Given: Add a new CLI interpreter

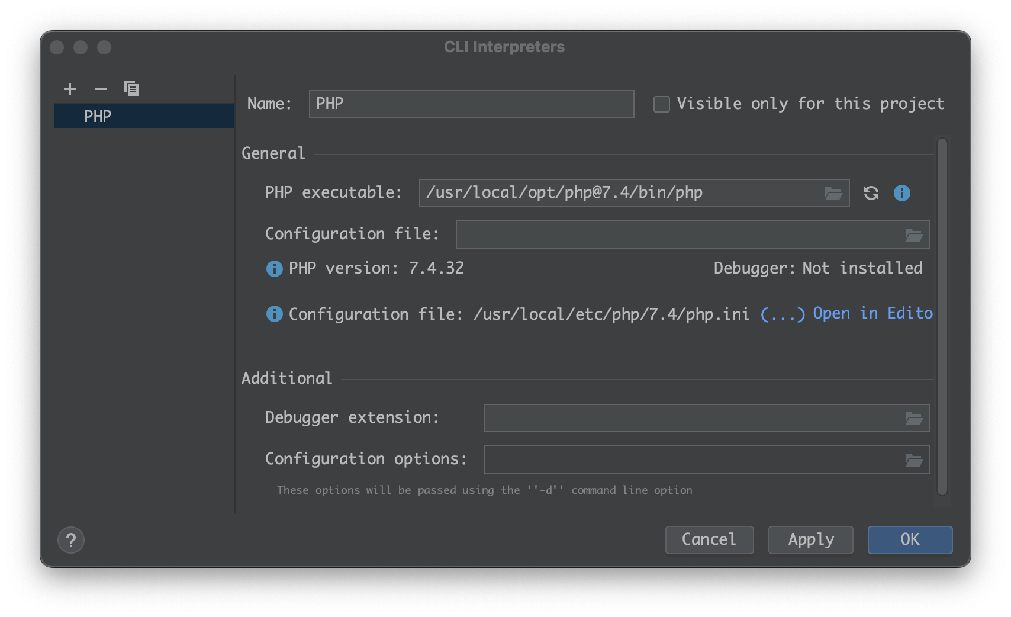Looking at the screenshot, I should click(x=70, y=89).
